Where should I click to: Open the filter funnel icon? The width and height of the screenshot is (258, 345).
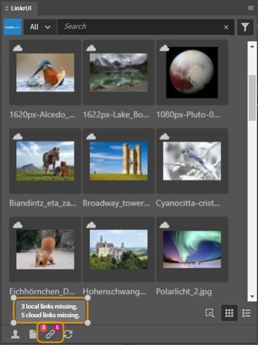(x=245, y=27)
